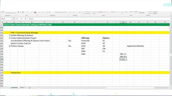Apply Accounting number format dollar icon
This screenshot has height=96, width=172.
coord(70,12)
